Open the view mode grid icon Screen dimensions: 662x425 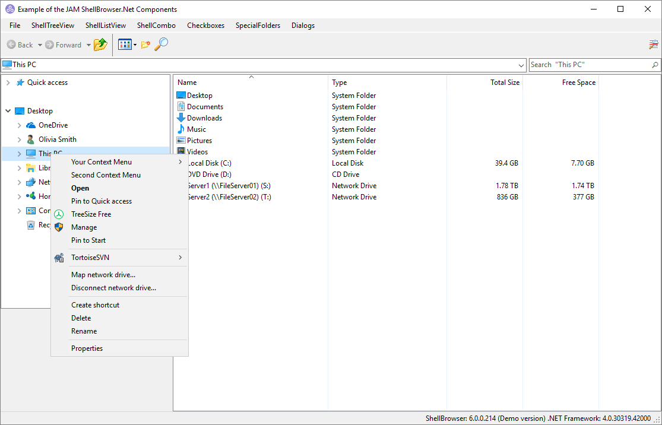(x=125, y=45)
